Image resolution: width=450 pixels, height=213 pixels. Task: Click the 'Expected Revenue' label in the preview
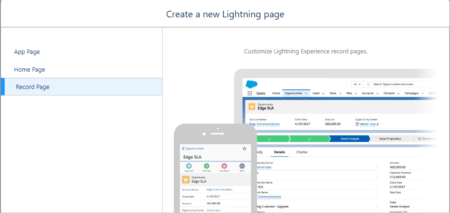tap(400, 173)
